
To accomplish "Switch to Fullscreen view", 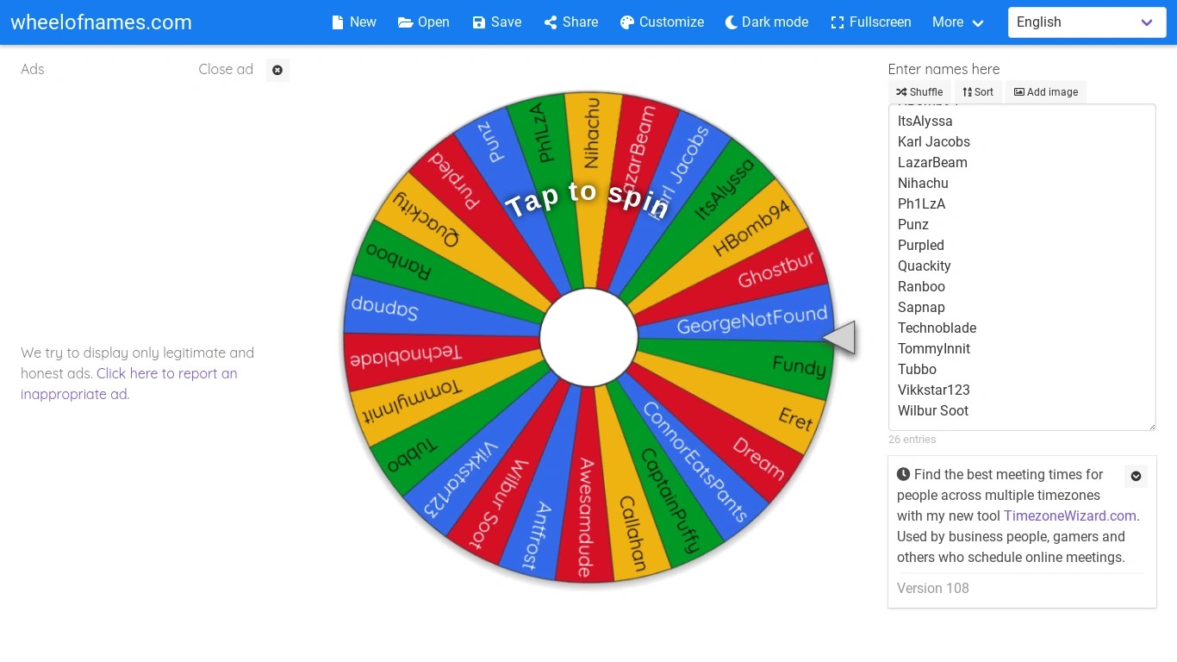I will point(870,22).
